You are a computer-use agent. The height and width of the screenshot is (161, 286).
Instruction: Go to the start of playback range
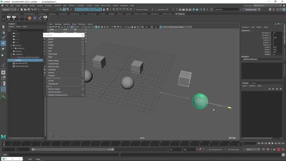(x=259, y=144)
